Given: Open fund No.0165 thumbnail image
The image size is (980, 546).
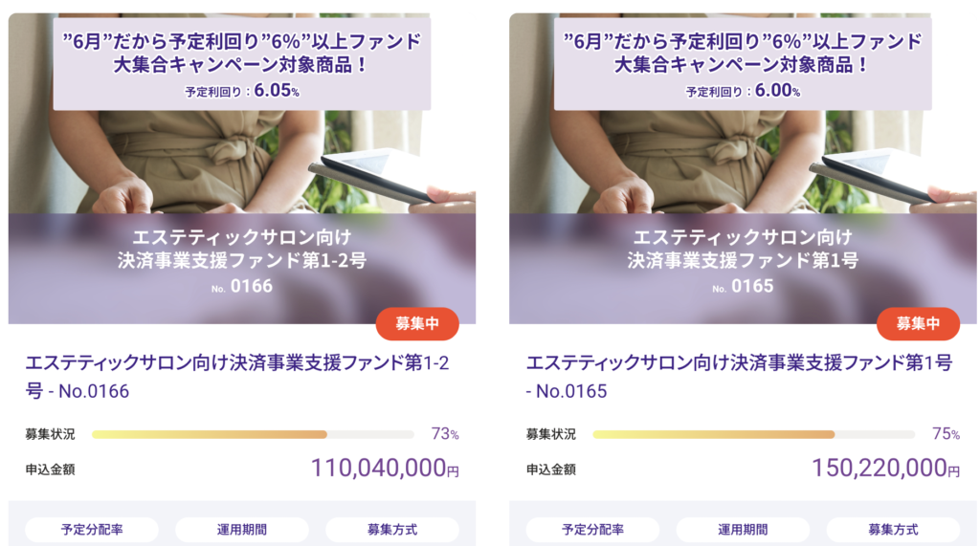Looking at the screenshot, I should tap(743, 168).
